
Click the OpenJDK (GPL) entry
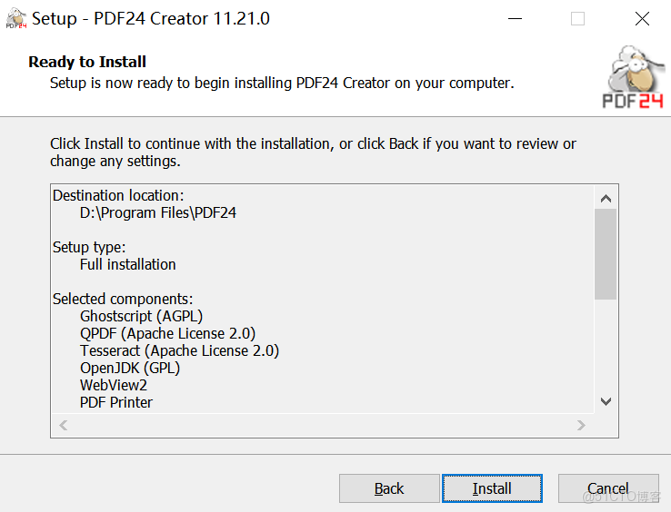pyautogui.click(x=130, y=368)
